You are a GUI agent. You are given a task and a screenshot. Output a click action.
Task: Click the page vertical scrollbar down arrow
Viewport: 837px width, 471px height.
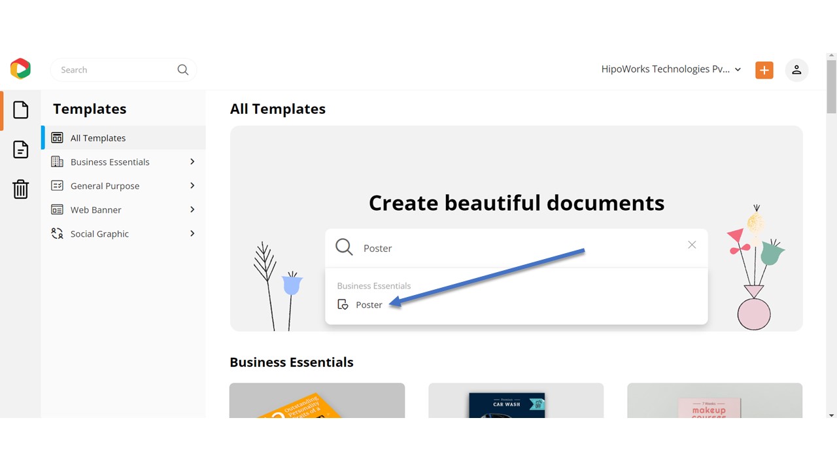point(831,415)
